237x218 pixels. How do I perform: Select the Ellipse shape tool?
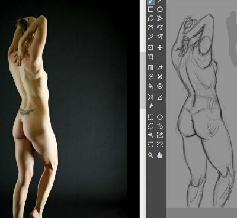160,9
